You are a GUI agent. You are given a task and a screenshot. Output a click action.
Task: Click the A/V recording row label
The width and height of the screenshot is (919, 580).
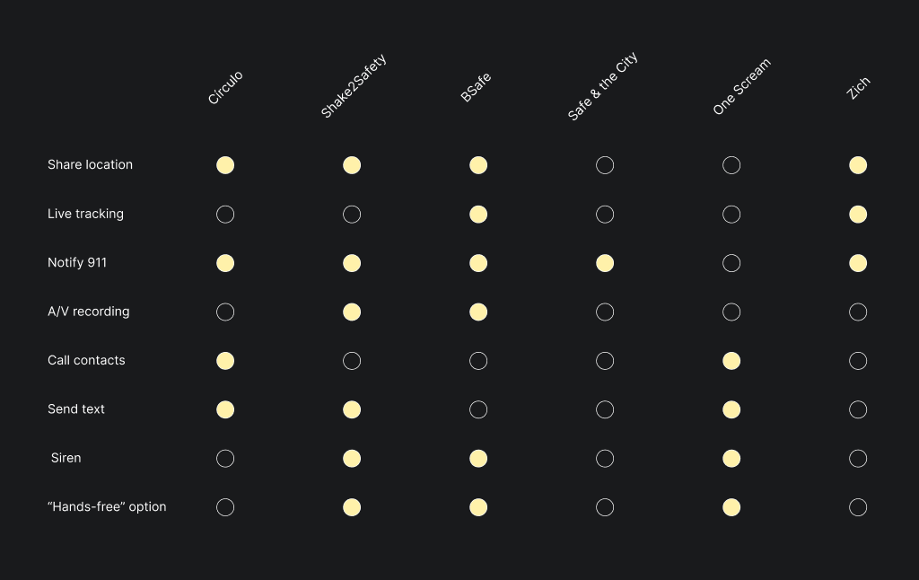[88, 312]
